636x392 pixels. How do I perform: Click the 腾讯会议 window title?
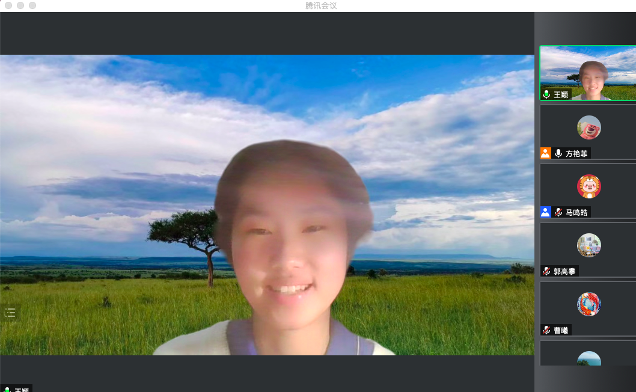tap(321, 5)
